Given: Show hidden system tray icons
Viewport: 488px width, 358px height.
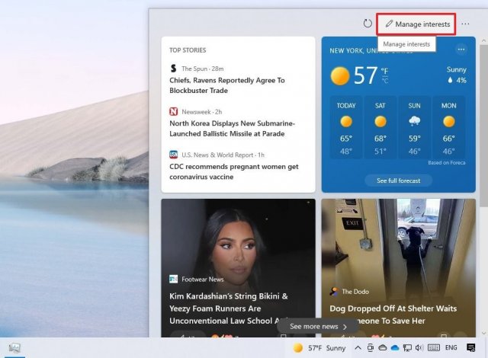Looking at the screenshot, I should pyautogui.click(x=358, y=348).
